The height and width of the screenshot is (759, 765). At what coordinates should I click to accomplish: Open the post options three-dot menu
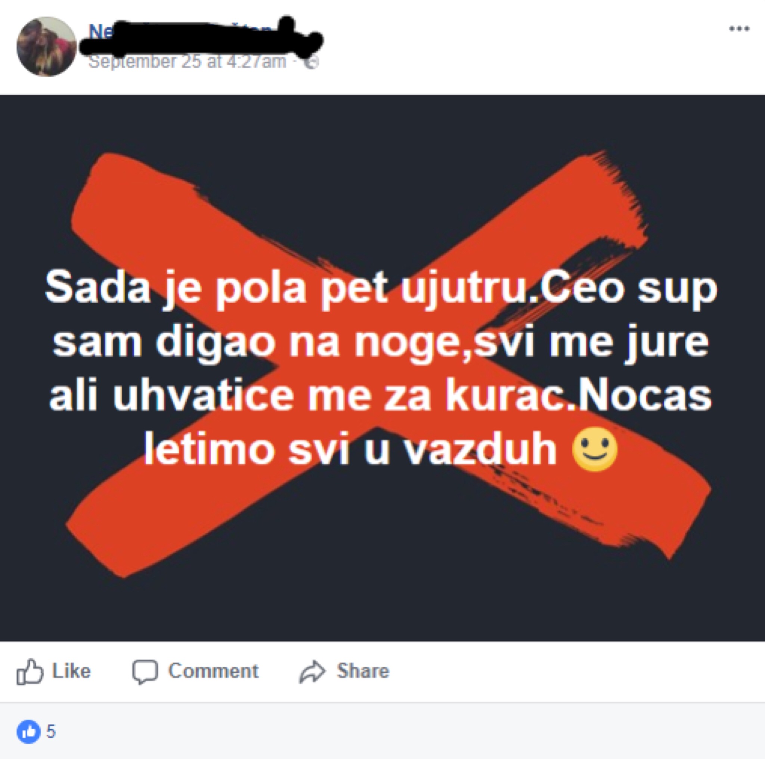click(x=739, y=28)
